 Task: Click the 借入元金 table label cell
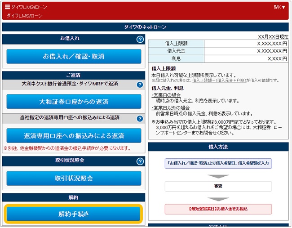pyautogui.click(x=176, y=51)
